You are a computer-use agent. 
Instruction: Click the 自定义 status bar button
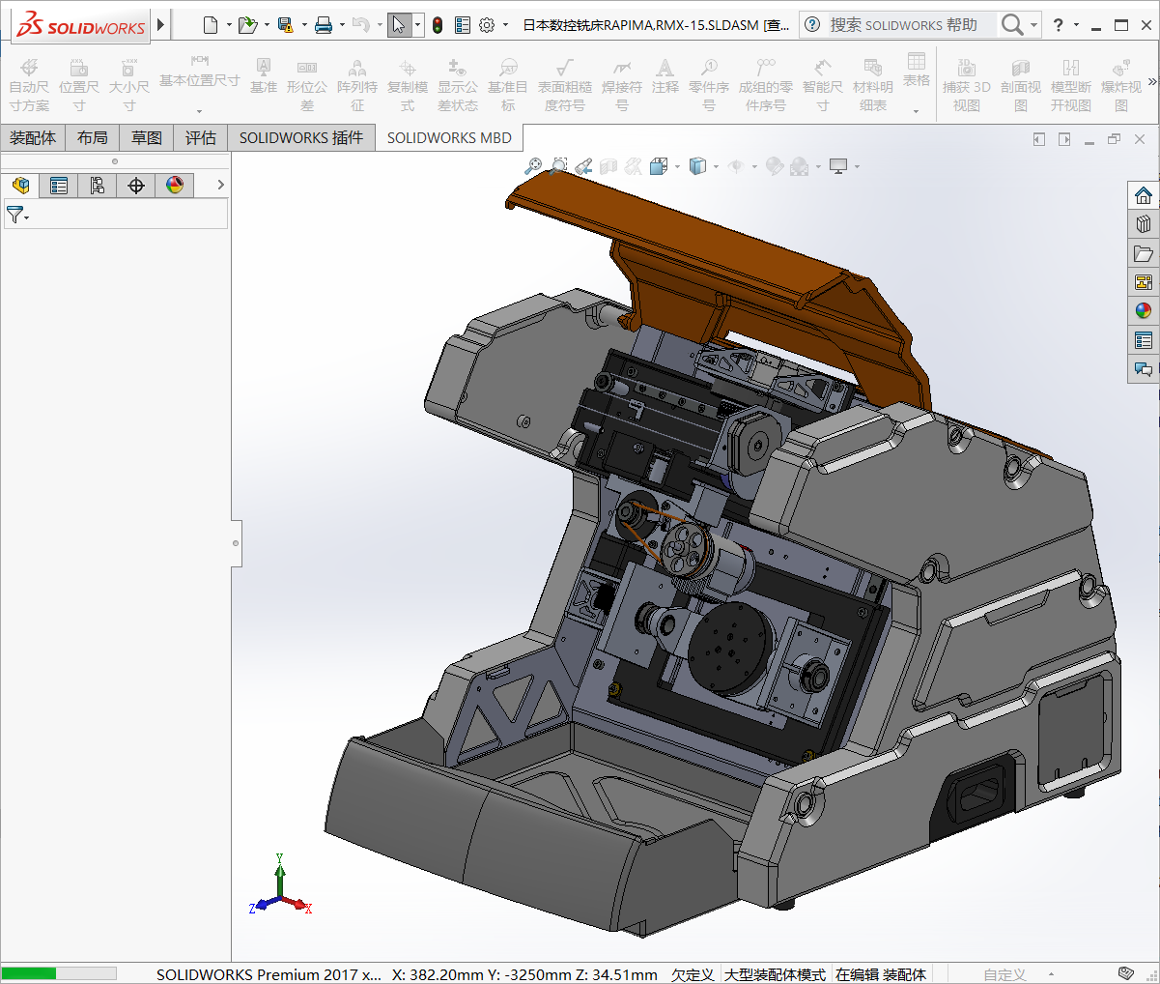click(x=1004, y=974)
